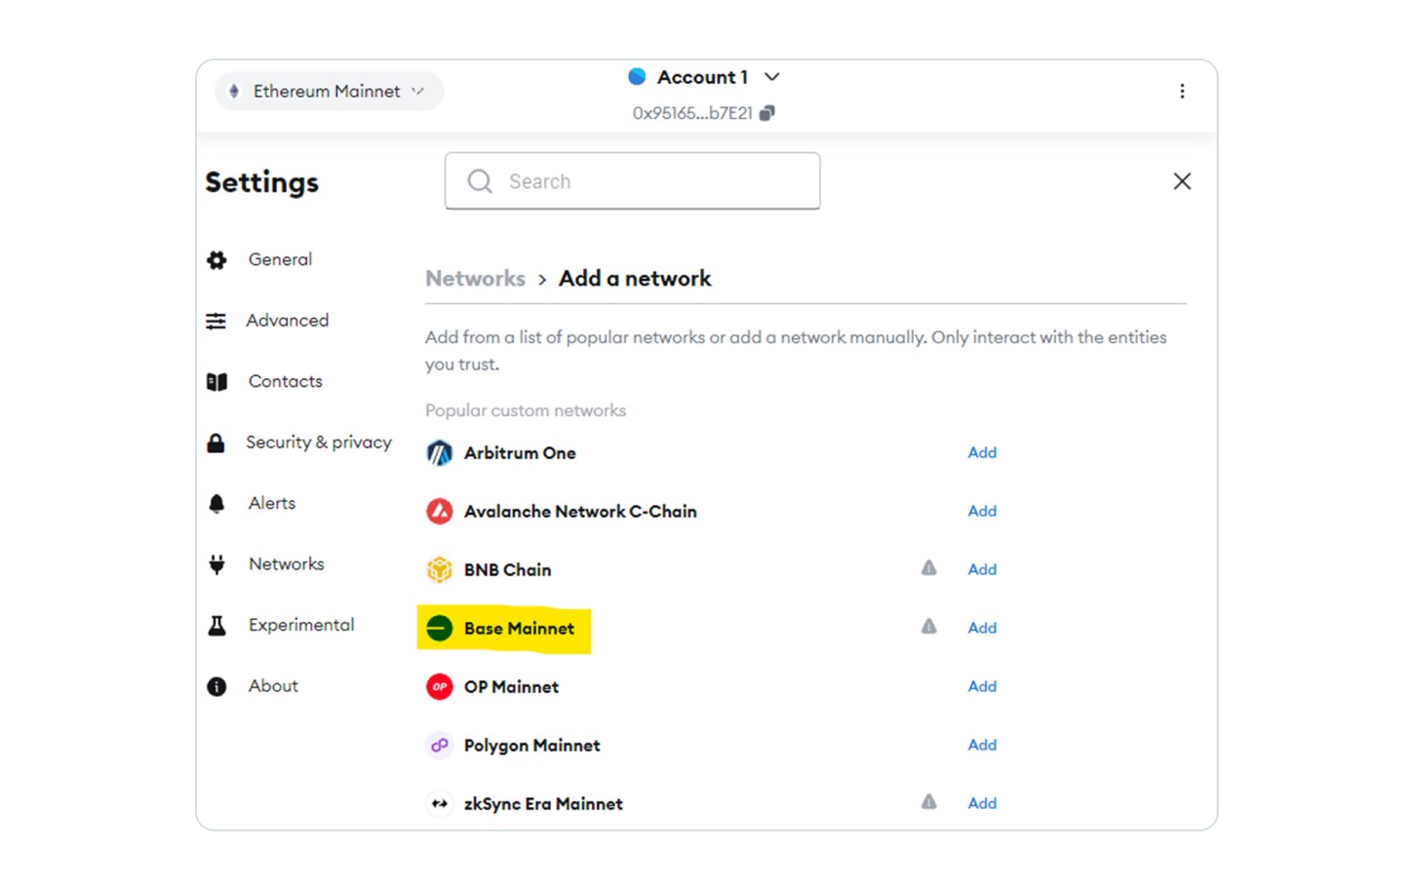Click the Base Mainnet network name

coord(519,629)
